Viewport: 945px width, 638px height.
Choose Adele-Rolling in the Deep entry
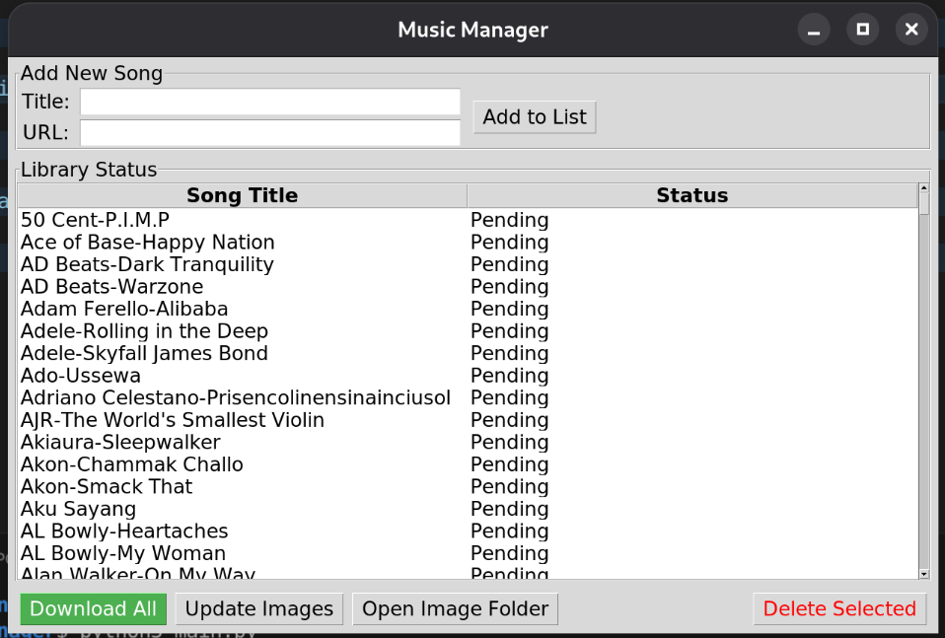point(144,331)
